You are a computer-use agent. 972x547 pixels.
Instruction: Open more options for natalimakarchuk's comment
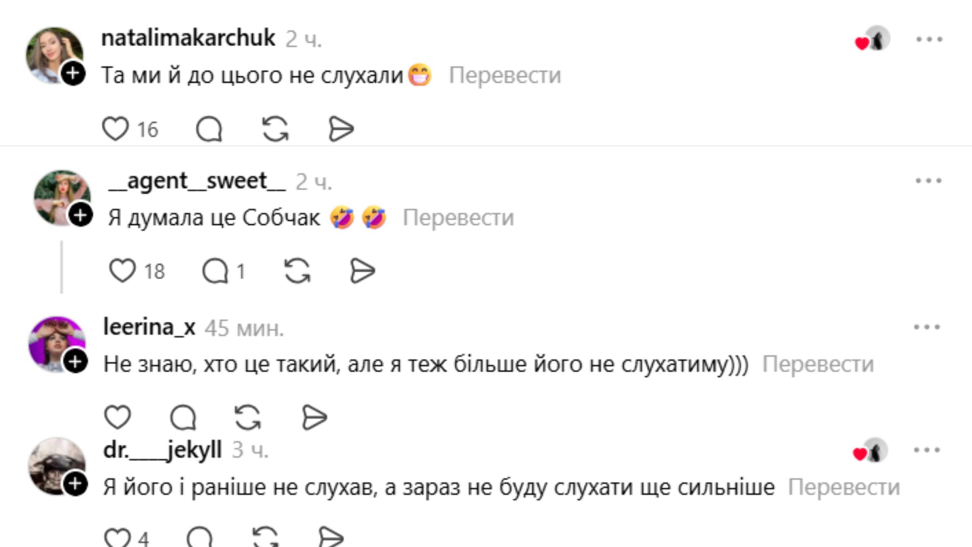[929, 39]
